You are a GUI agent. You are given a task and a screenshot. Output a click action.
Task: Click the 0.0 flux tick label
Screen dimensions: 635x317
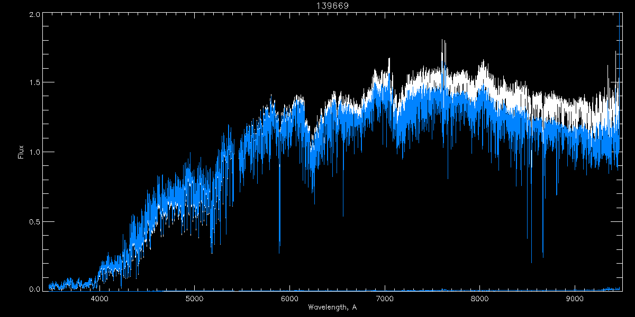(x=34, y=289)
